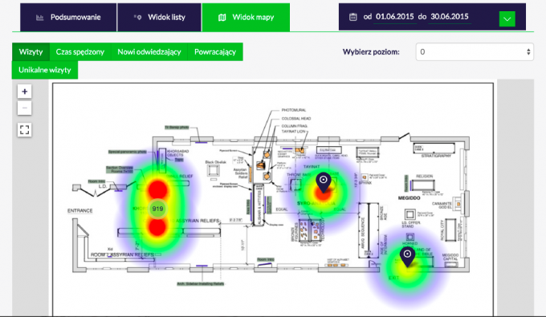Select the Wizyty metric filter

(x=31, y=52)
